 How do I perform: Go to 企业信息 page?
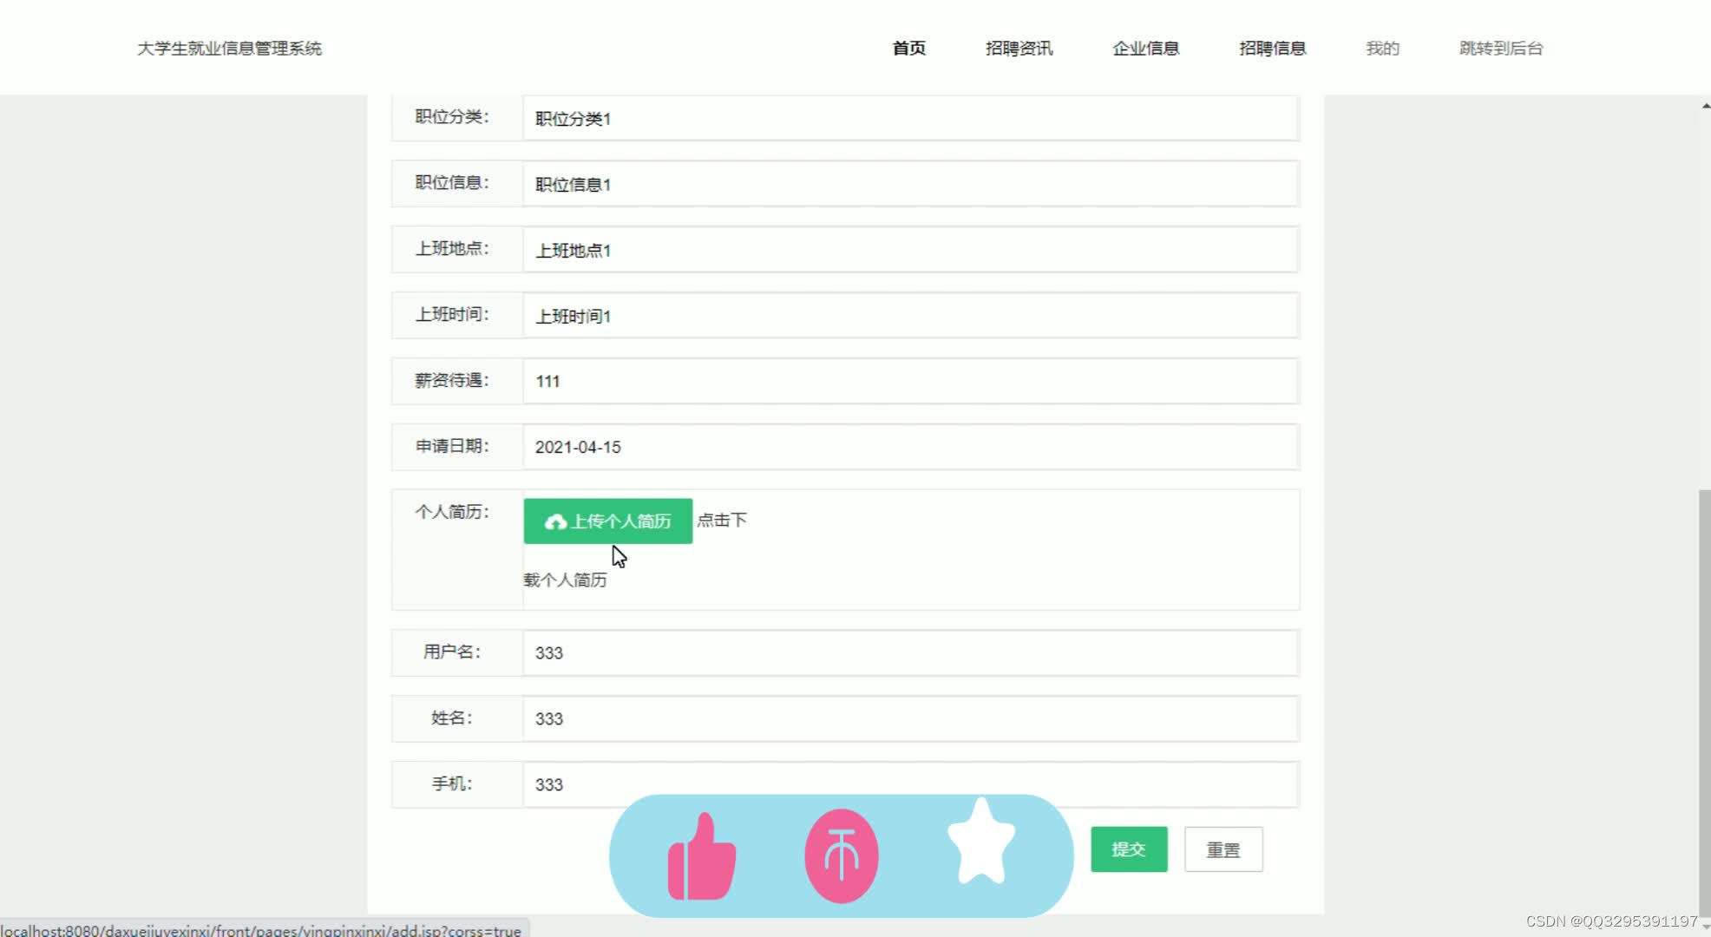tap(1145, 48)
